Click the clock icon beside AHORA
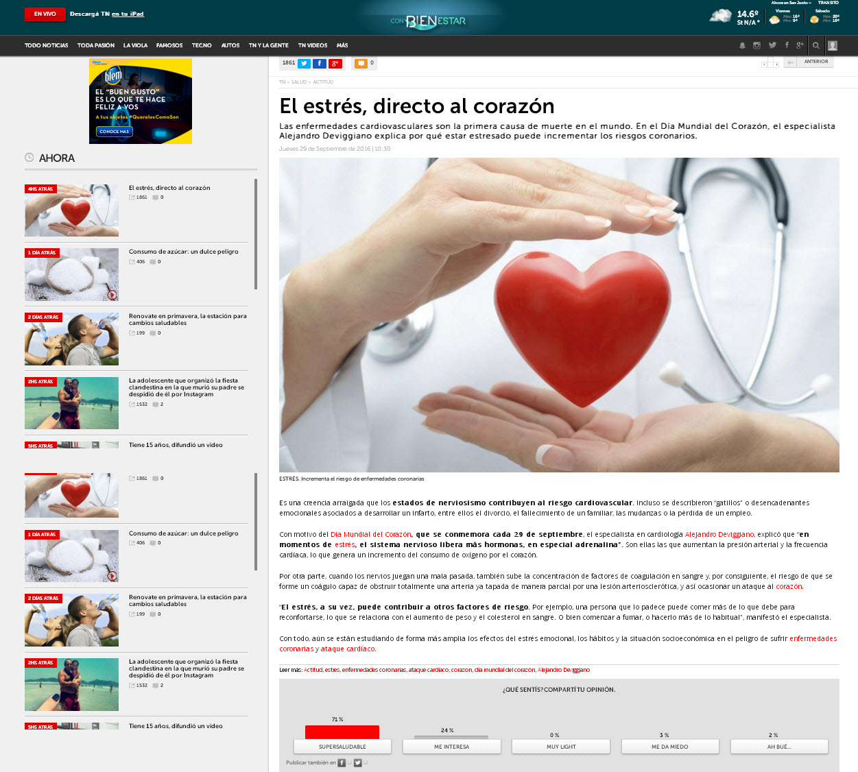This screenshot has width=858, height=772. coord(29,158)
